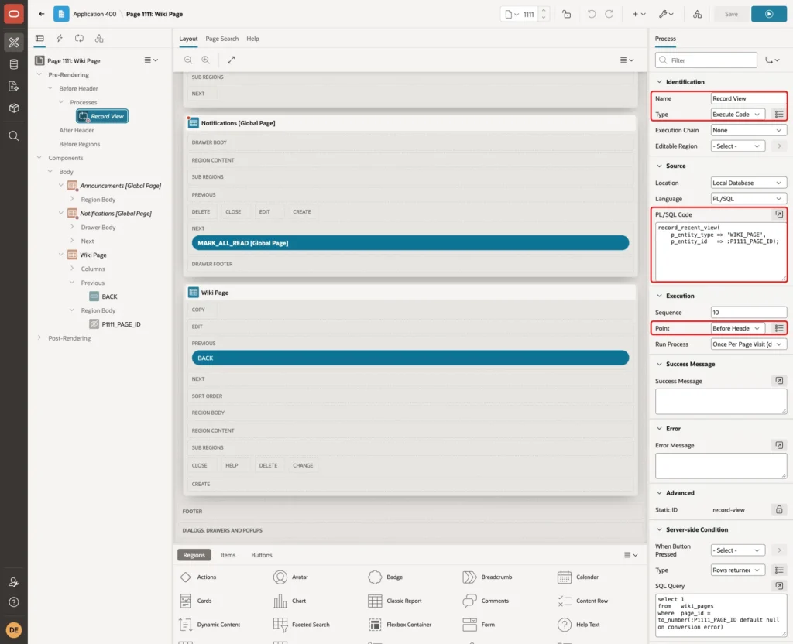
Task: Click the Undo icon in top toolbar
Action: [591, 14]
